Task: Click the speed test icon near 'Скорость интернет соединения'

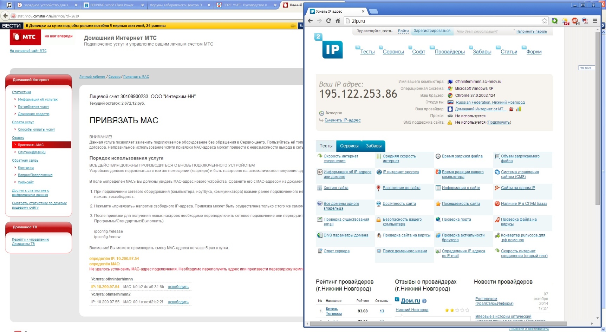Action: point(320,156)
